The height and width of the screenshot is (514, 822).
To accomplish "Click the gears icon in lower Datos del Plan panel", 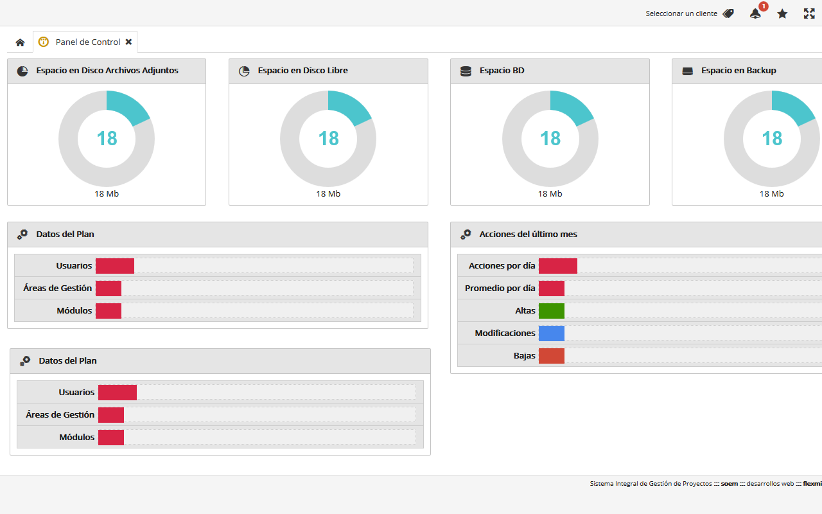I will coord(25,361).
